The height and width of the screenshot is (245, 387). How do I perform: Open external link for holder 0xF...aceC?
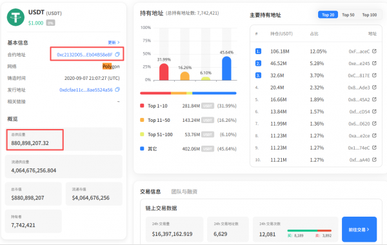click(374, 51)
